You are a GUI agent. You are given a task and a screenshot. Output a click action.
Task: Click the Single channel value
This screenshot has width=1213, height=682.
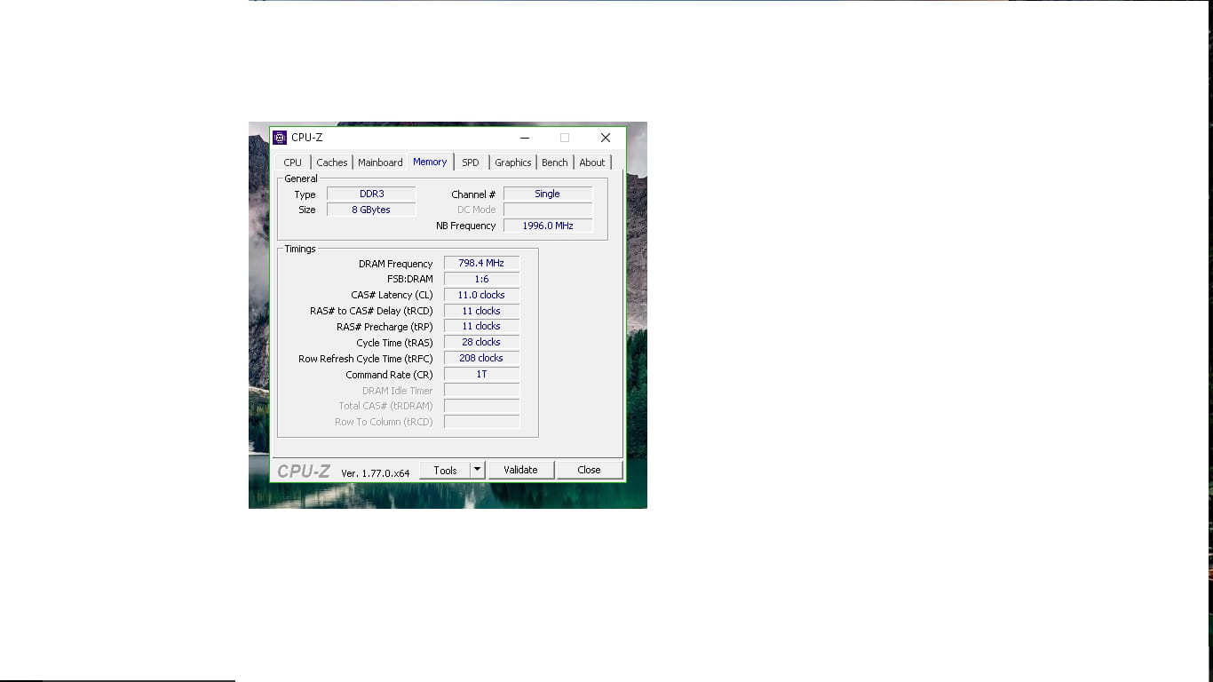pyautogui.click(x=548, y=194)
